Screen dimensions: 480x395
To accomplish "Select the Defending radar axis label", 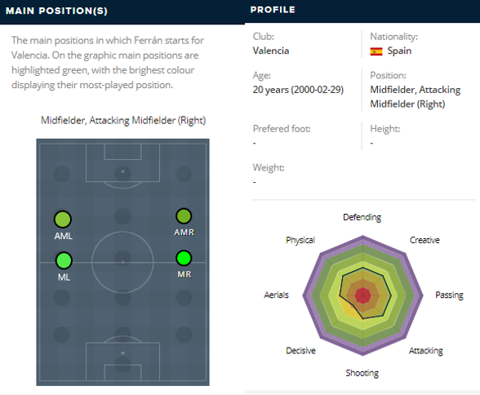I will pyautogui.click(x=362, y=217).
